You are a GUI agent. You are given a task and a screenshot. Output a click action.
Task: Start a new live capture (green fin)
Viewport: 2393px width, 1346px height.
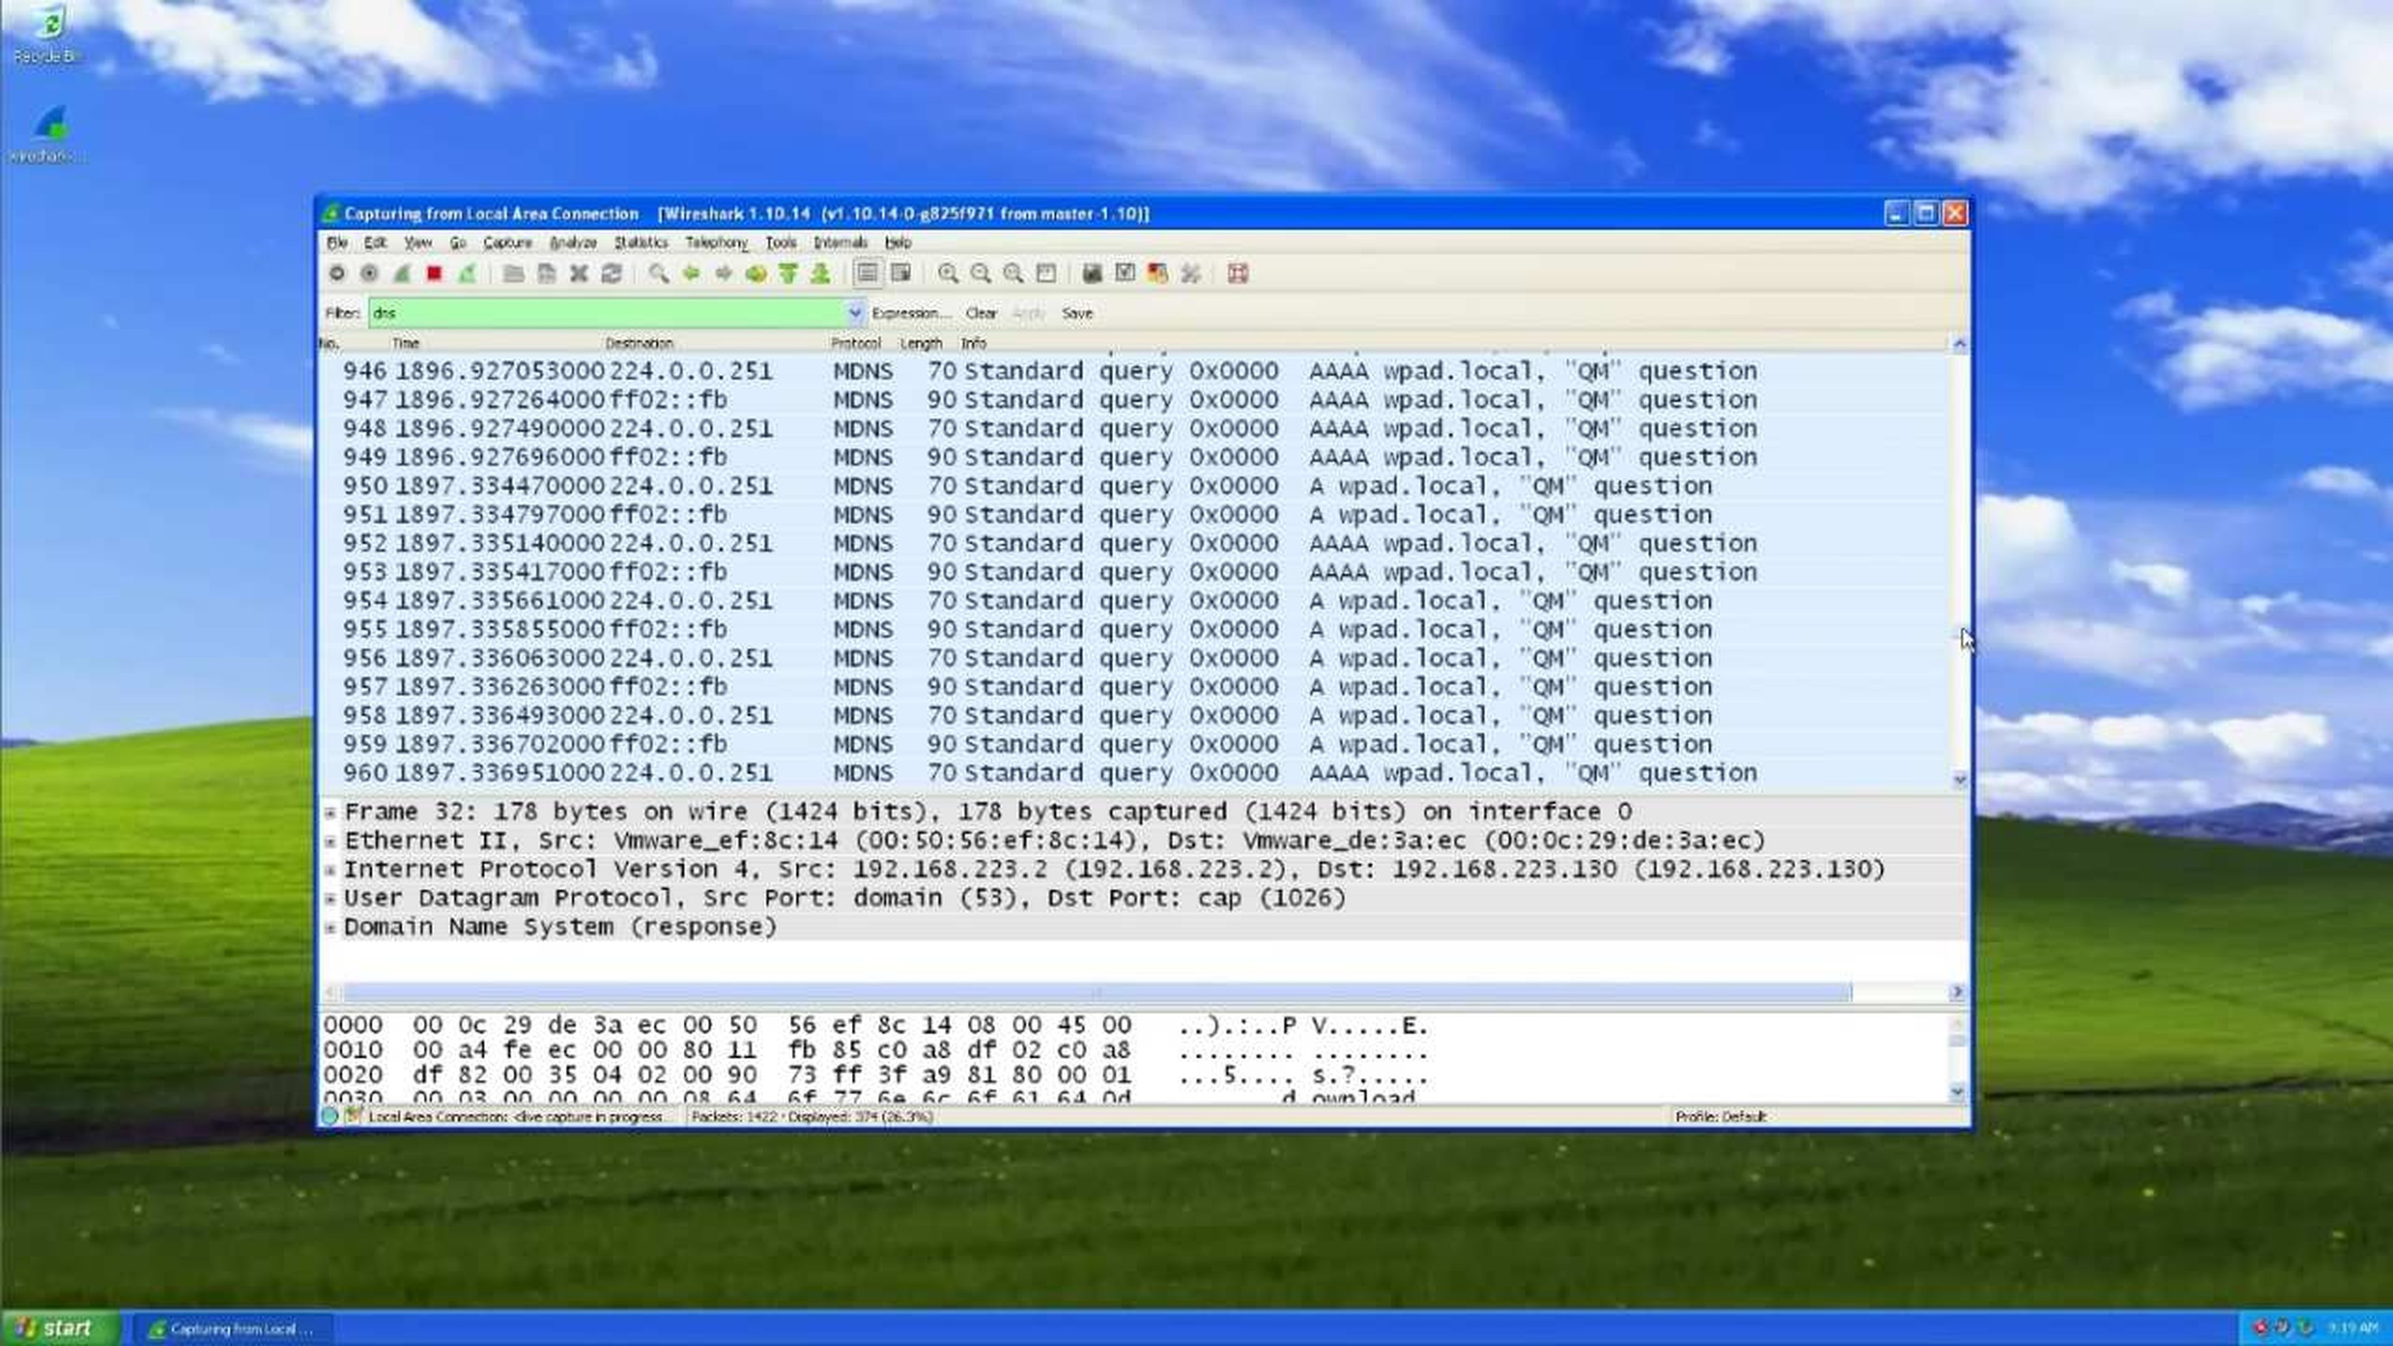pyautogui.click(x=401, y=273)
